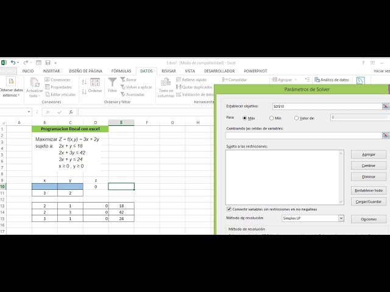Click Borrar filter option
This screenshot has width=390, height=292.
(x=129, y=80)
